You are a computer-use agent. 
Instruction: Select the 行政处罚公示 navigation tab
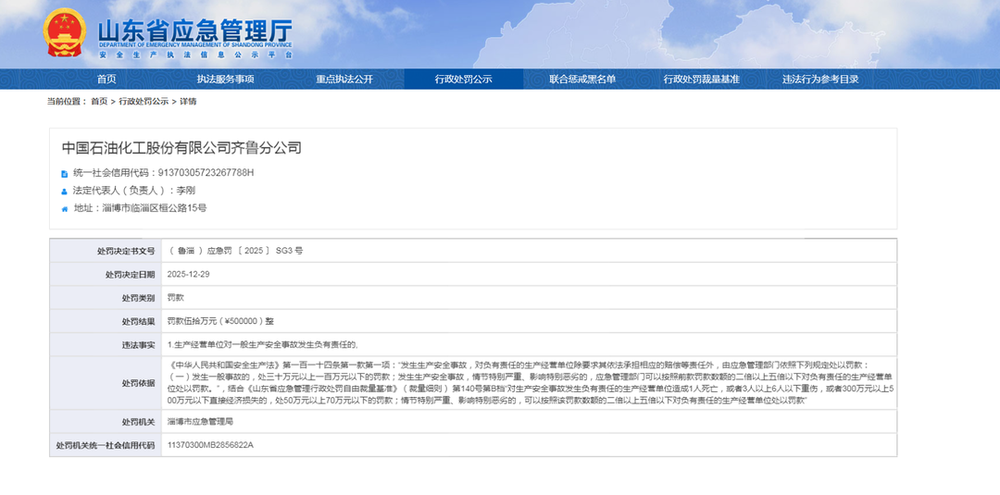tap(463, 80)
